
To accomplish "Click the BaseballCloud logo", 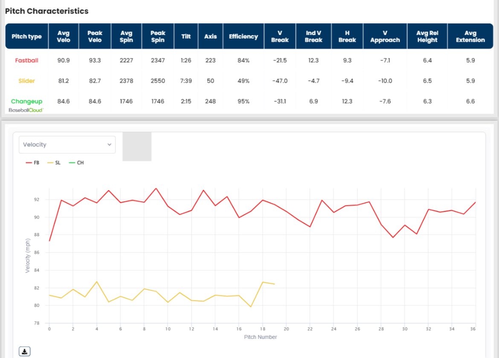I will pyautogui.click(x=26, y=110).
